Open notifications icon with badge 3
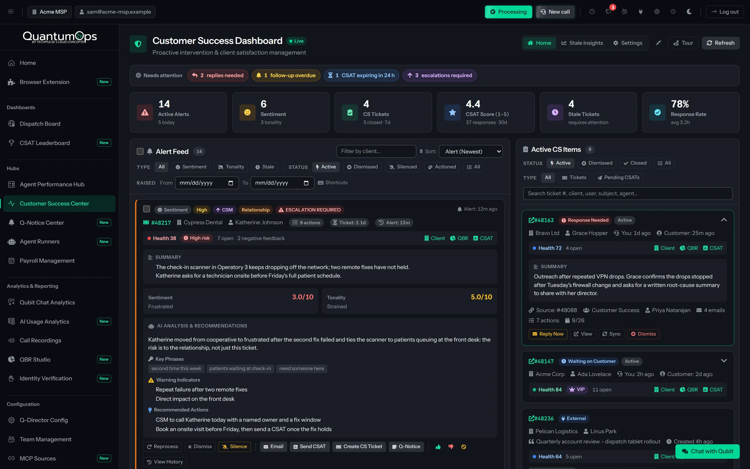The image size is (750, 469). (x=608, y=12)
